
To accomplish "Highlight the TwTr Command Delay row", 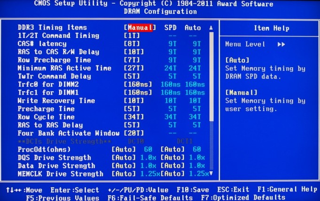I will [x=55, y=77].
